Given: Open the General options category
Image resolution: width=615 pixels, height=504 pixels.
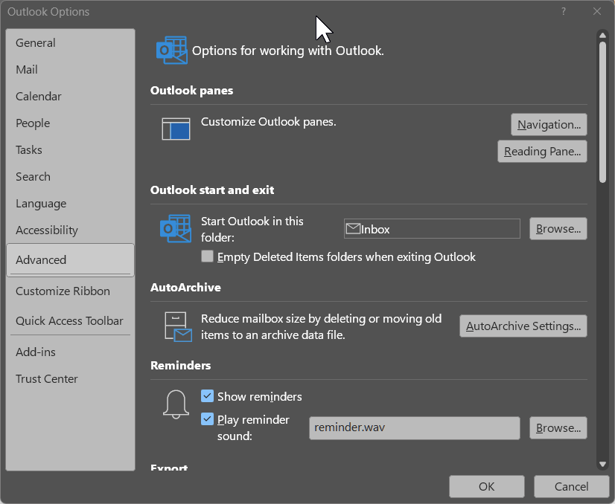Looking at the screenshot, I should 71,42.
